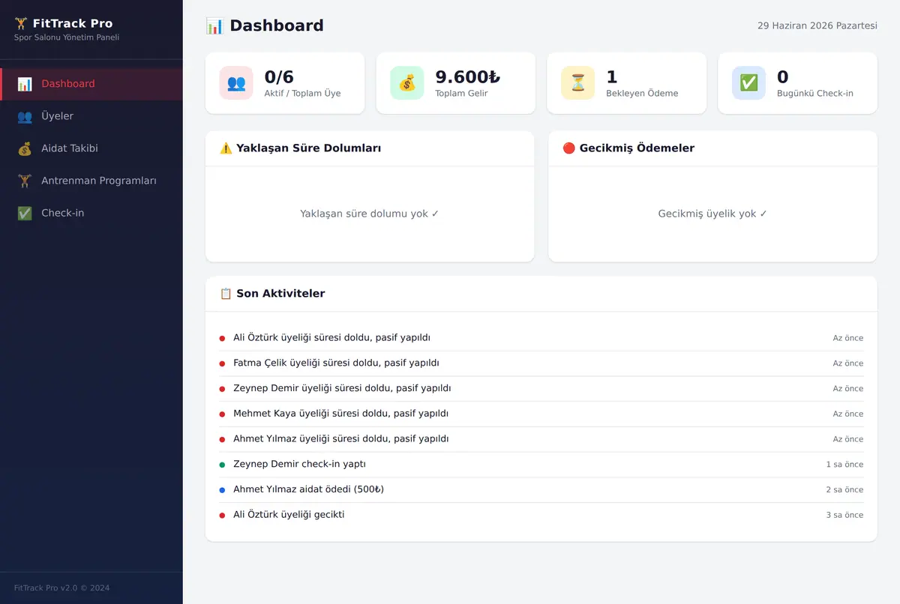Open the Dashboard menu item

[91, 84]
